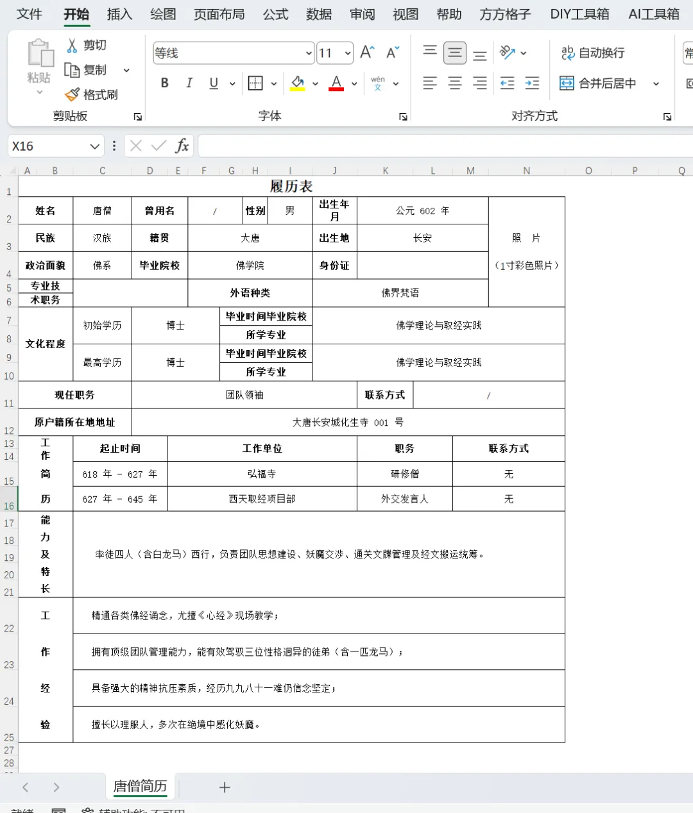This screenshot has width=693, height=813.
Task: Click the formula bar cancel X icon
Action: pos(135,146)
